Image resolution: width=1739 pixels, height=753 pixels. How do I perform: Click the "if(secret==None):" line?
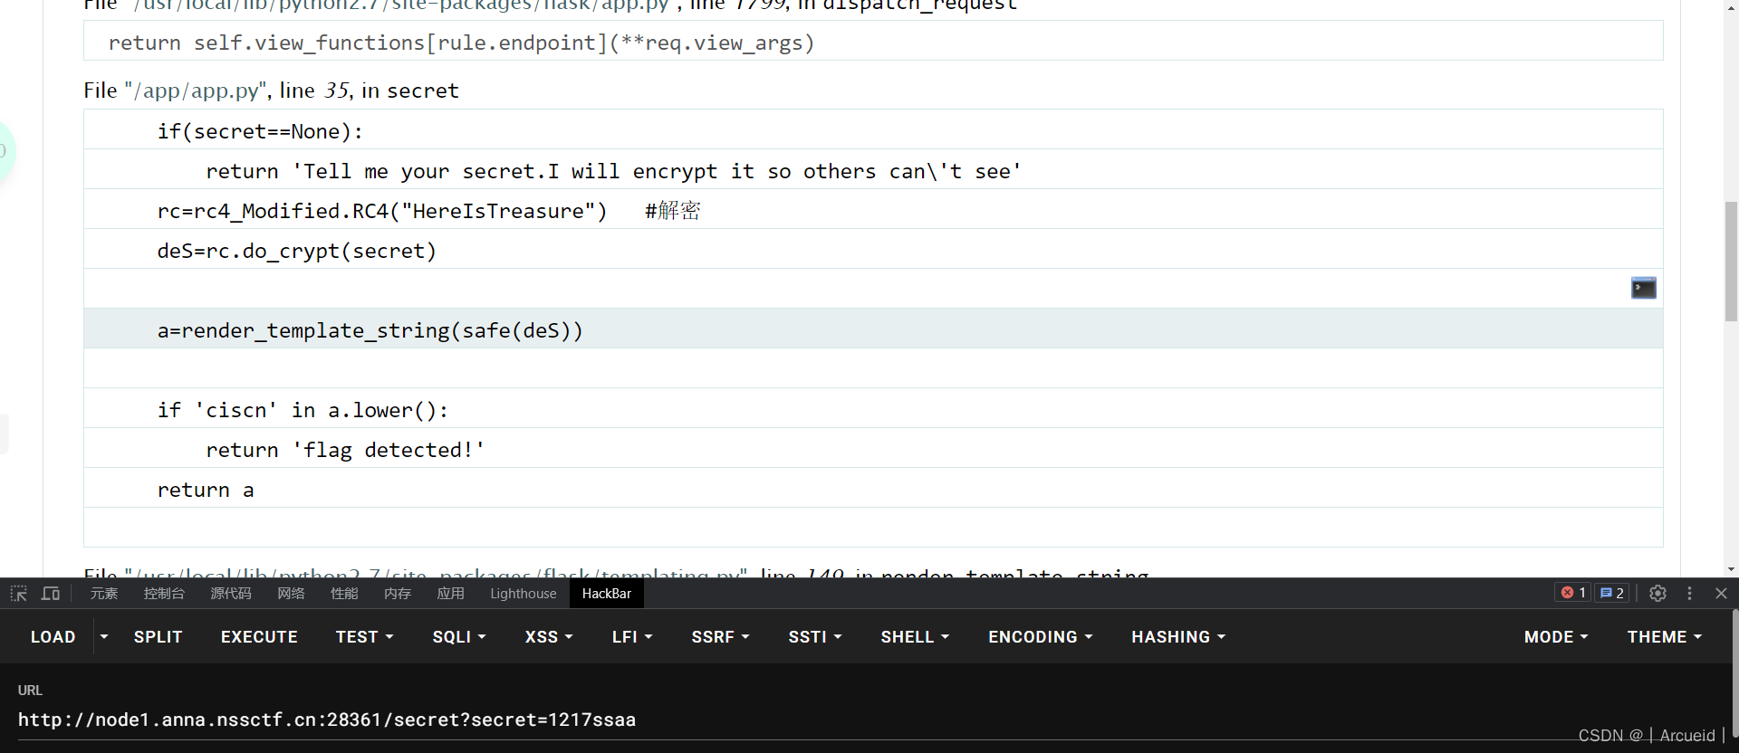tap(873, 129)
